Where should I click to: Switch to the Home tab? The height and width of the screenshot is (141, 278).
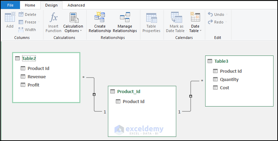point(30,5)
